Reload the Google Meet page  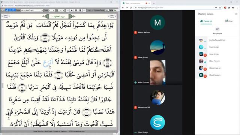(x=131, y=7)
